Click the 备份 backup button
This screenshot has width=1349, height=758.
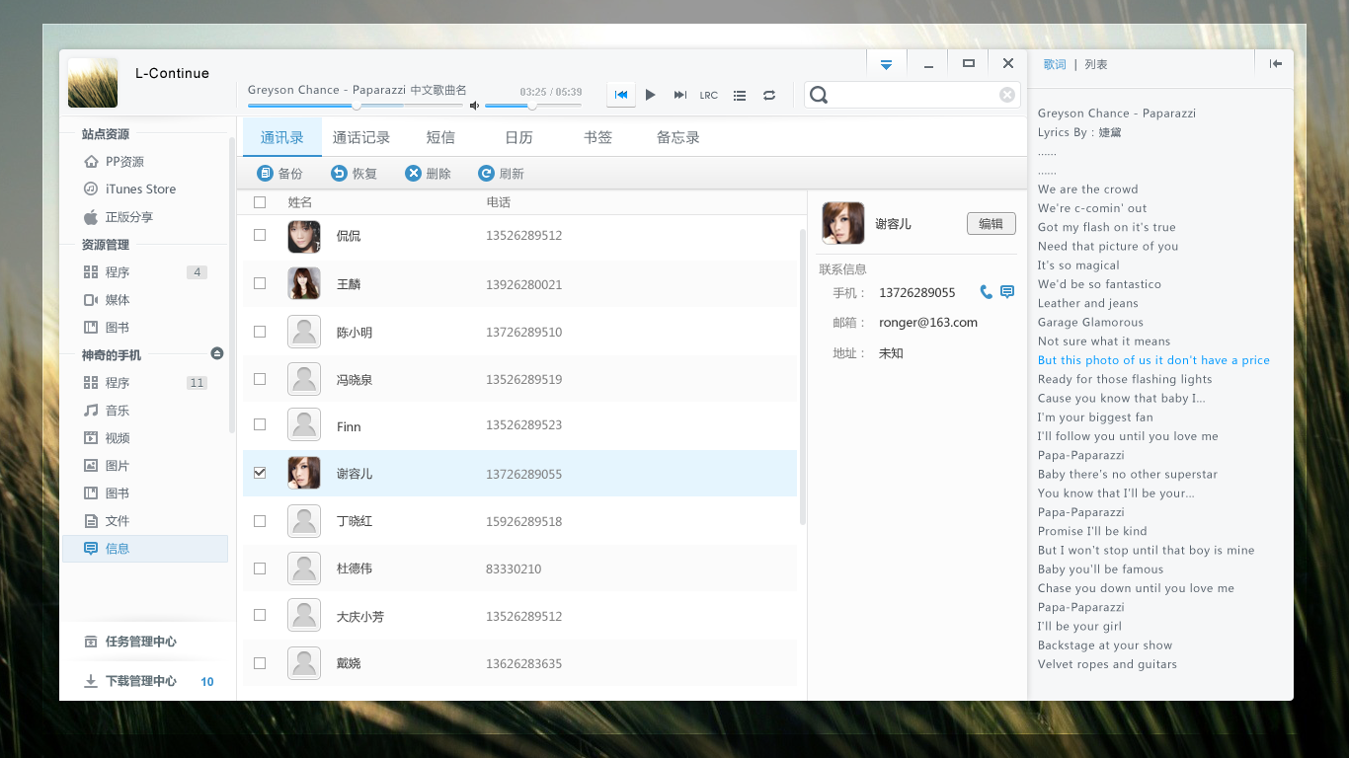[280, 174]
